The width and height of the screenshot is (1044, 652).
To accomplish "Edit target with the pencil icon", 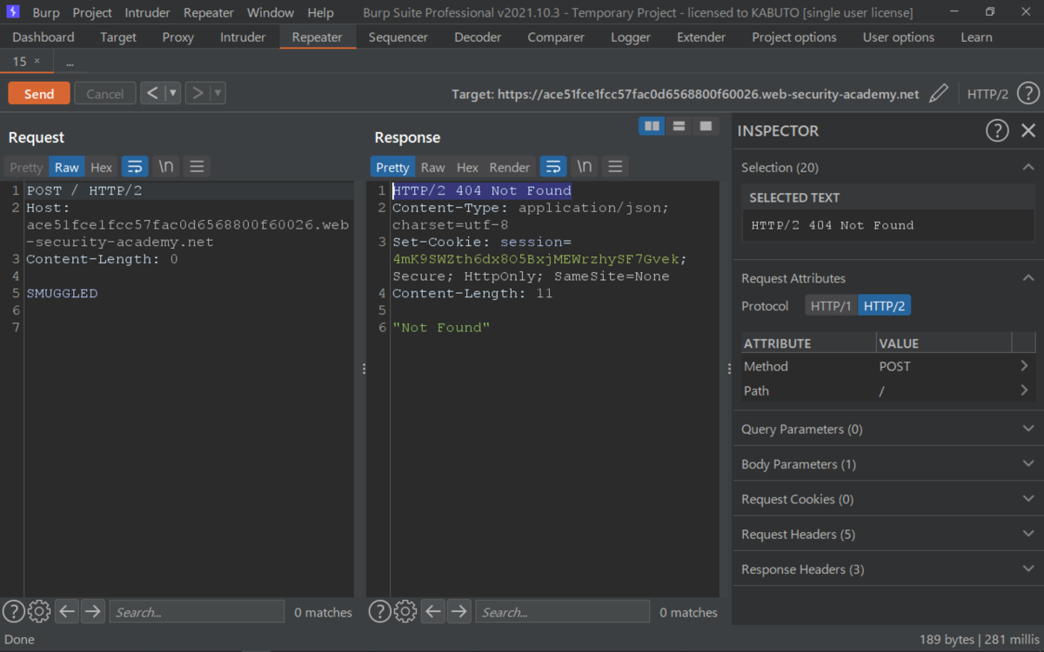I will pyautogui.click(x=938, y=93).
